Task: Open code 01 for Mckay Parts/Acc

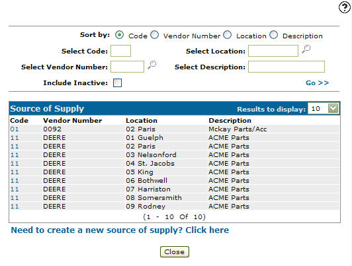Action: [15, 129]
